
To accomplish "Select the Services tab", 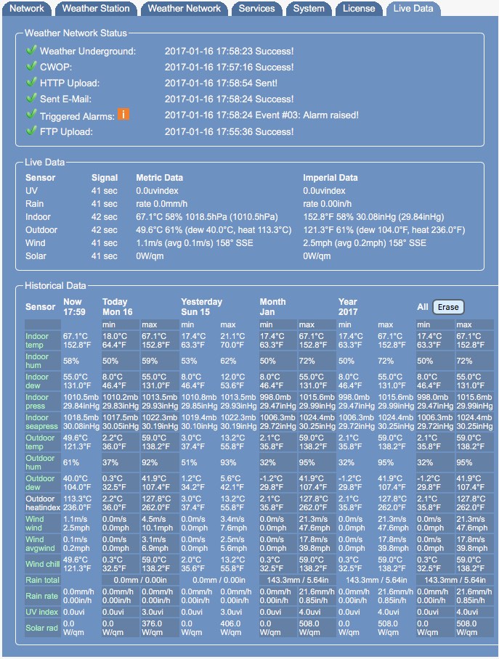I will [x=256, y=9].
